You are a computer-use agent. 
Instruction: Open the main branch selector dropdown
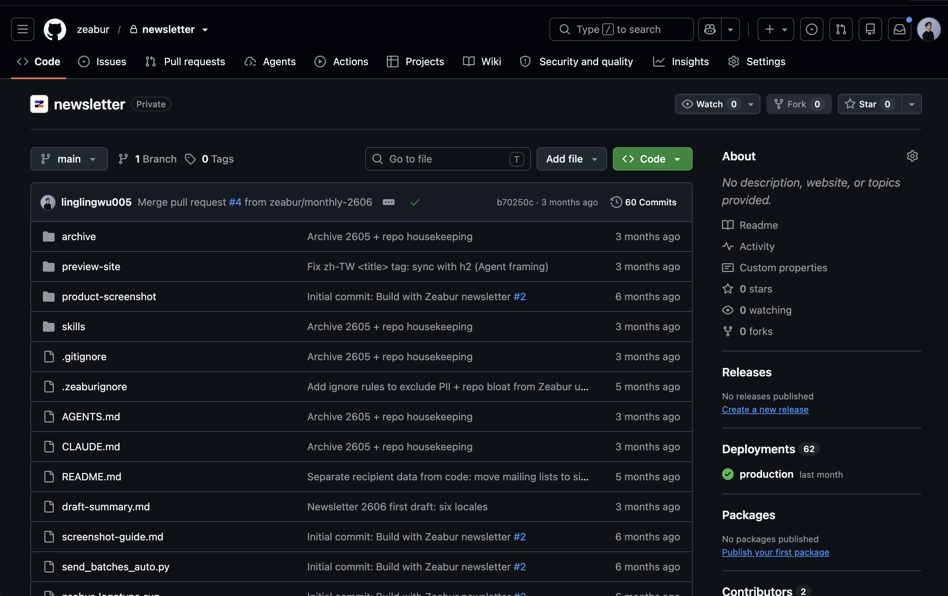coord(69,159)
